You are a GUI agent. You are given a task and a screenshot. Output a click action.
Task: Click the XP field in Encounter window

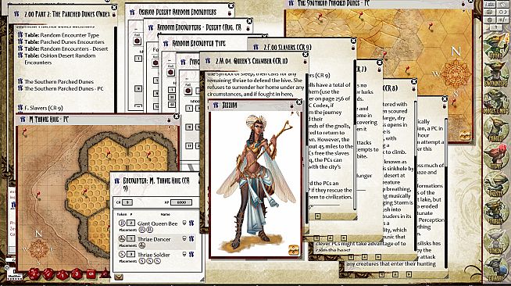pos(181,202)
